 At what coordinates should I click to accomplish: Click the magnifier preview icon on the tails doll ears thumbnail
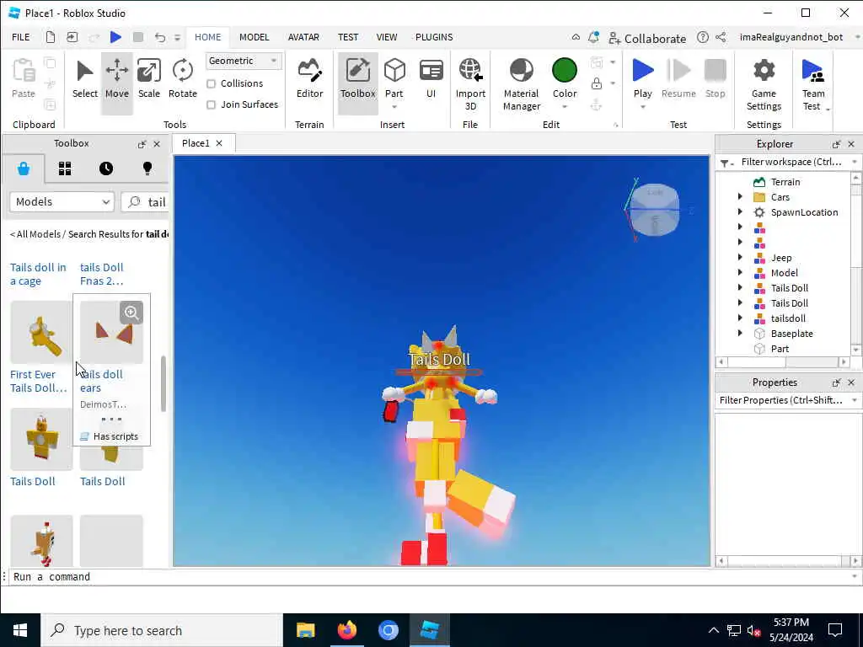[x=131, y=313]
